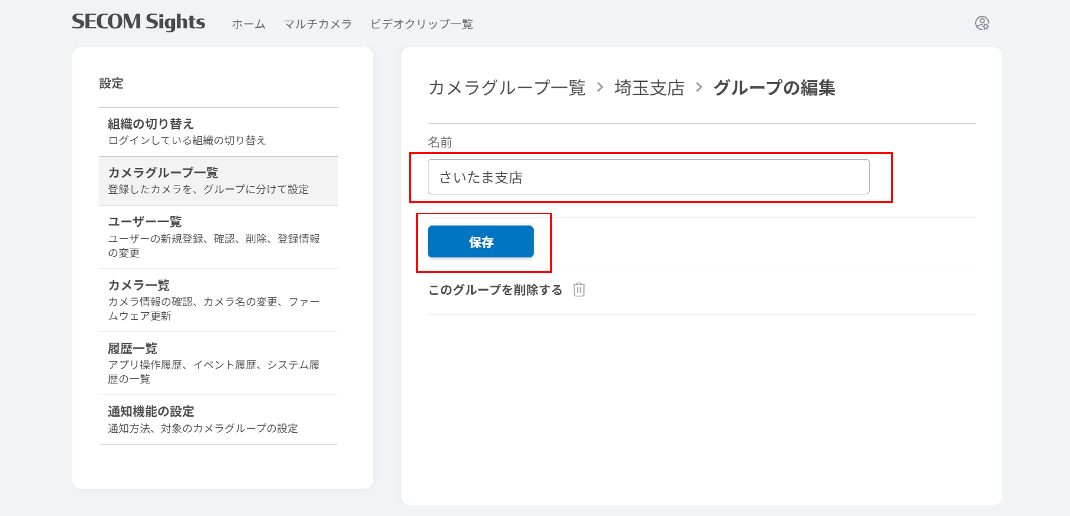Click the 名前 field label
The image size is (1070, 516).
[440, 142]
